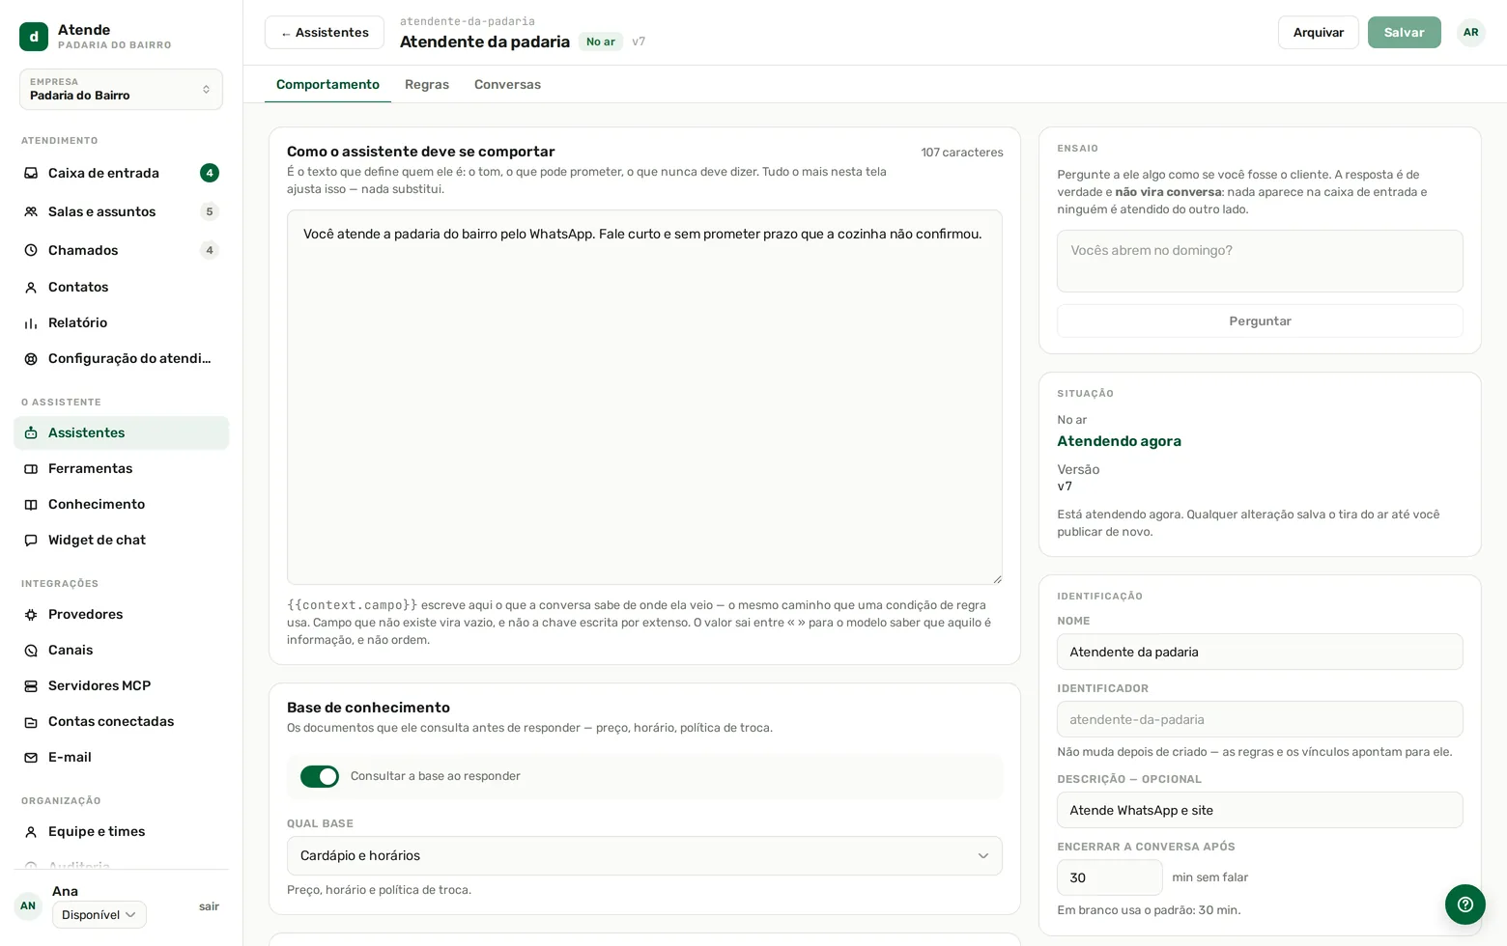Click the Assistentes robot icon

pos(31,433)
